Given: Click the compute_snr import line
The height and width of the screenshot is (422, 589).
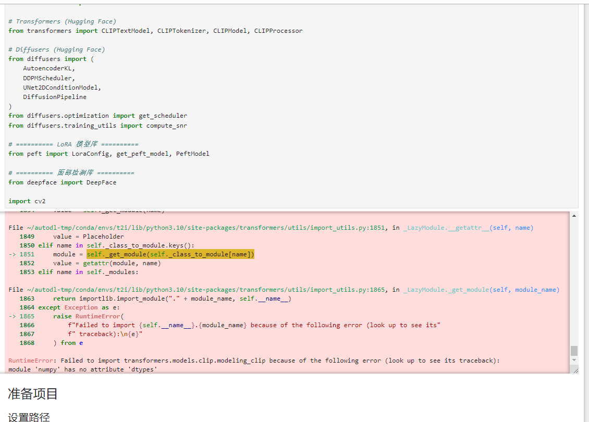Looking at the screenshot, I should 97,126.
